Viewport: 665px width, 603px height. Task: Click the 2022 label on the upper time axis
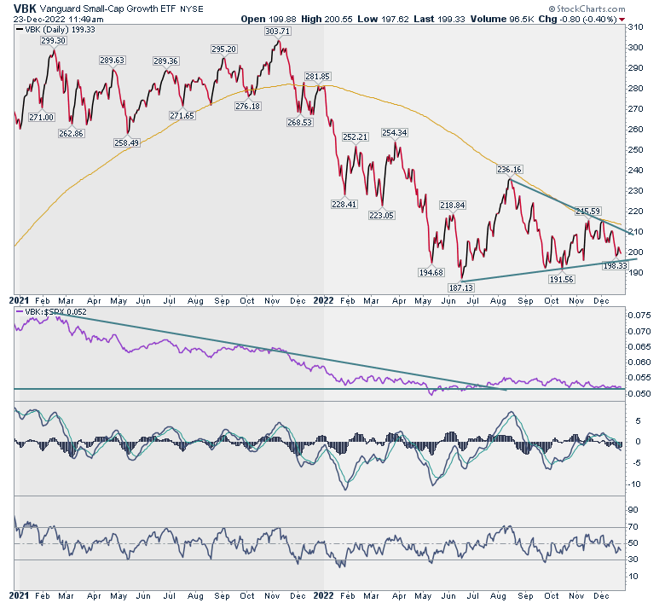click(323, 301)
